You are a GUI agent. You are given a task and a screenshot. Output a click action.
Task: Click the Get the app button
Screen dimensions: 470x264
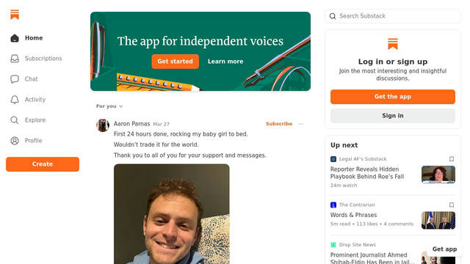pos(393,97)
